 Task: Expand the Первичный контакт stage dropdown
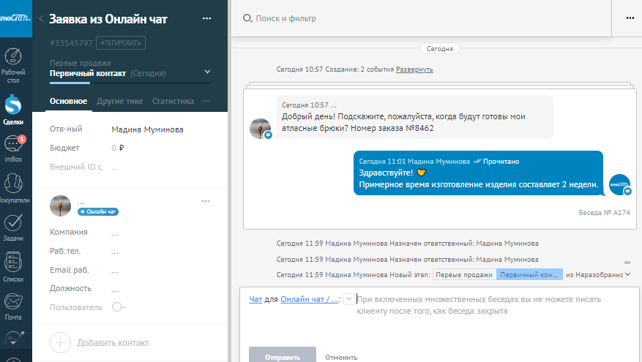tap(207, 72)
